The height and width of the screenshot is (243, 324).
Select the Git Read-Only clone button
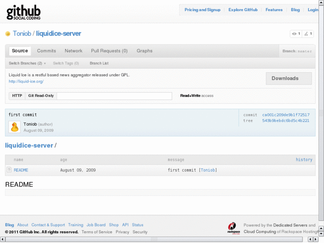tap(41, 96)
